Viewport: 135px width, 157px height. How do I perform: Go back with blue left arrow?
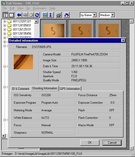[19, 15]
